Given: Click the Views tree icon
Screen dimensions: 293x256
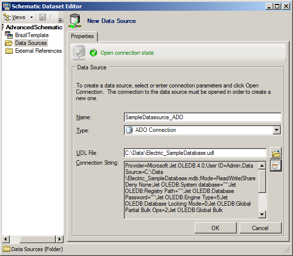Looking at the screenshot, I should point(7,18).
